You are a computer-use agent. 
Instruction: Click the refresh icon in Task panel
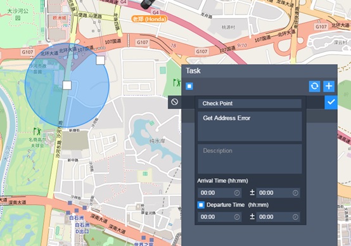tap(314, 86)
